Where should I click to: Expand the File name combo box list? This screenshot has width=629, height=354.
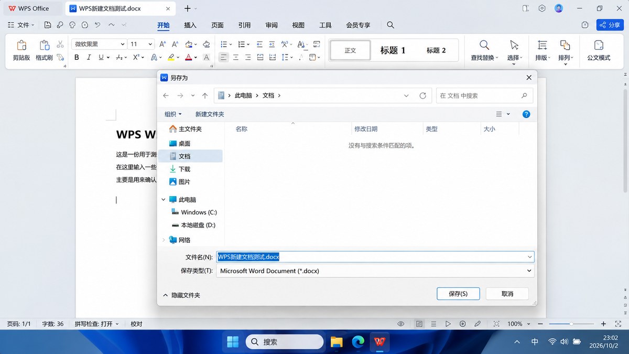pos(530,257)
